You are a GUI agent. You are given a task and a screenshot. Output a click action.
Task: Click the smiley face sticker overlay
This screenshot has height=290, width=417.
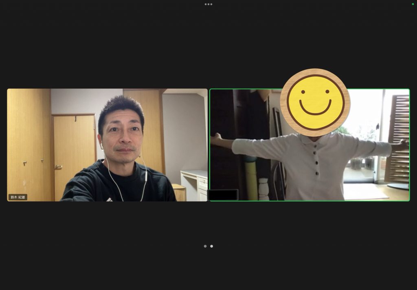tap(315, 102)
